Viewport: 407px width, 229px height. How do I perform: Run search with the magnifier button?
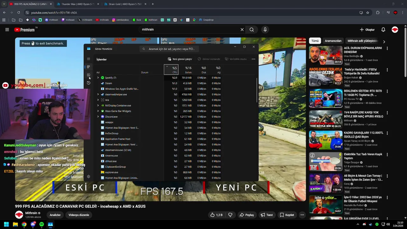click(x=252, y=30)
